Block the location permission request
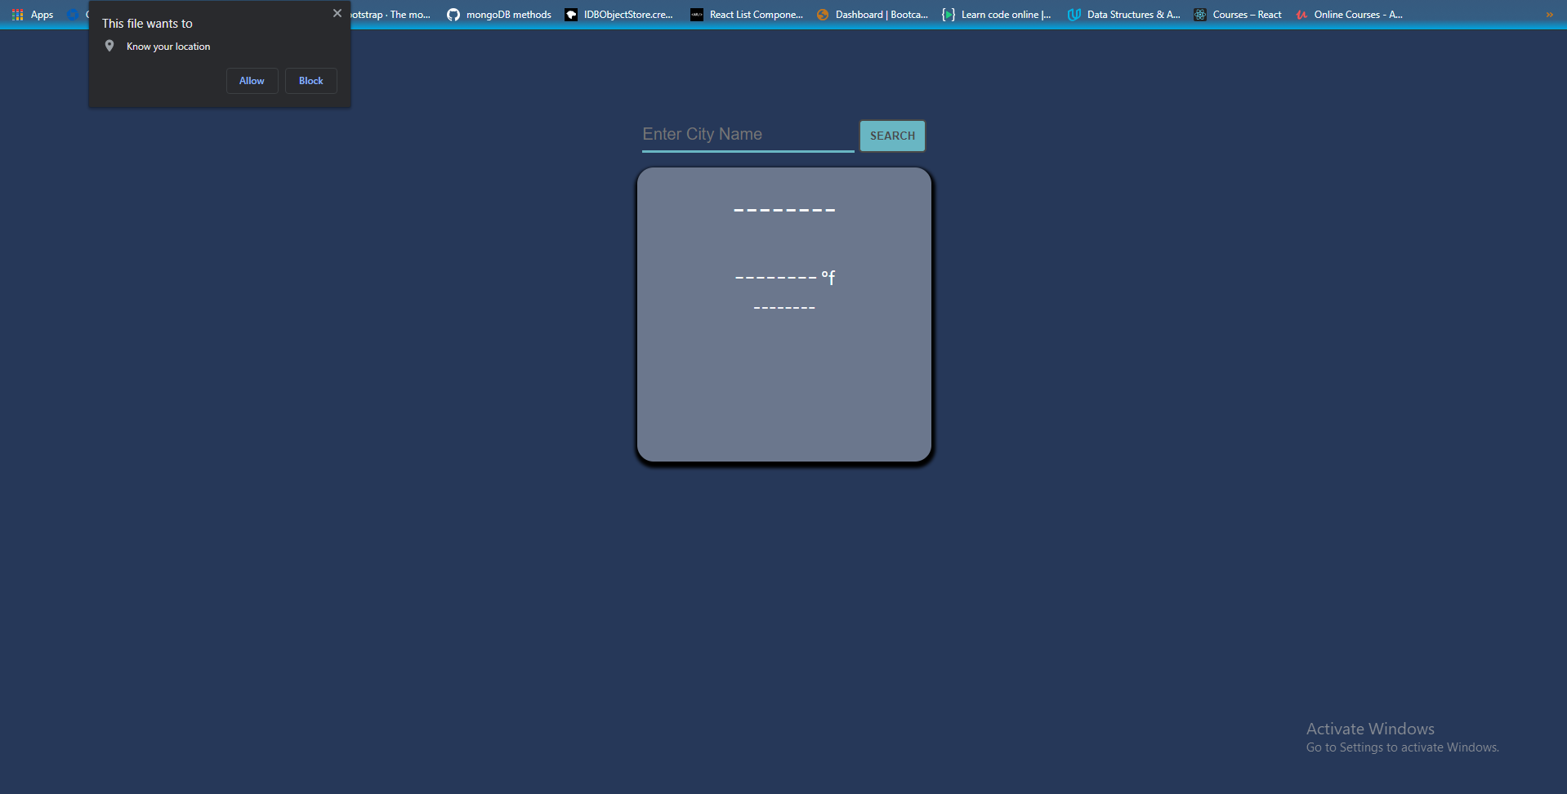The height and width of the screenshot is (794, 1567). point(310,81)
